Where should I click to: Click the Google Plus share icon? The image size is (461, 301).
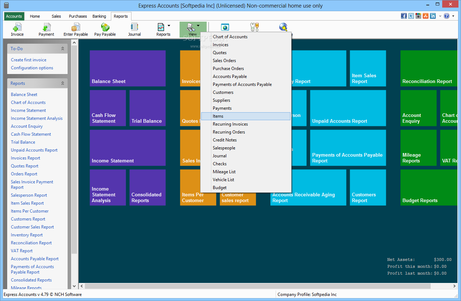[418, 16]
